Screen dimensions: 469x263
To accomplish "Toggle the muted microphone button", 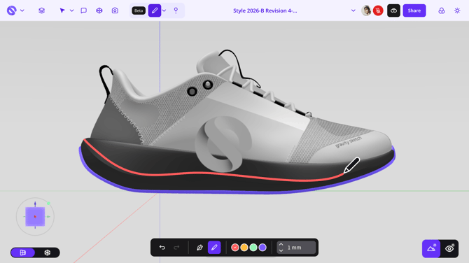I will (378, 10).
